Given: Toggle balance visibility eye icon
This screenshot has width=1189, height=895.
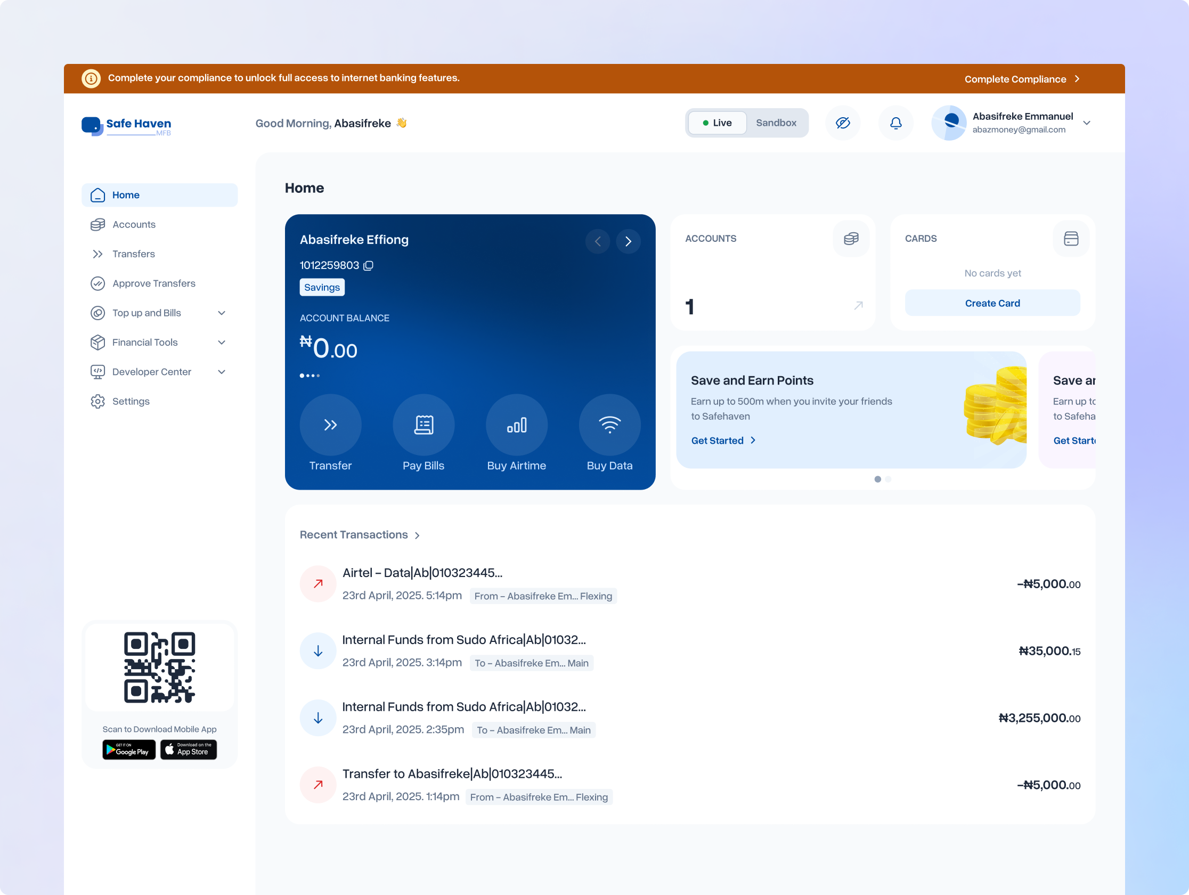Looking at the screenshot, I should pos(842,123).
